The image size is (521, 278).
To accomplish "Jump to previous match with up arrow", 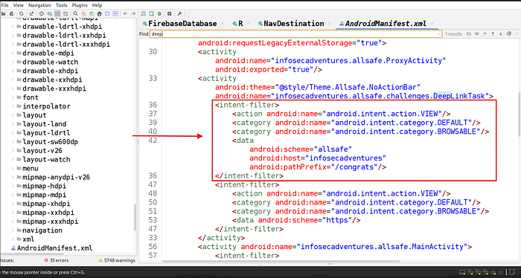I will click(493, 34).
